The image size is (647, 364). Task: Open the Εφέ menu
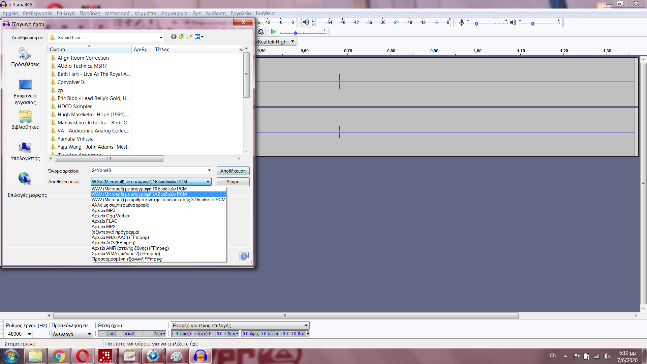[x=196, y=13]
